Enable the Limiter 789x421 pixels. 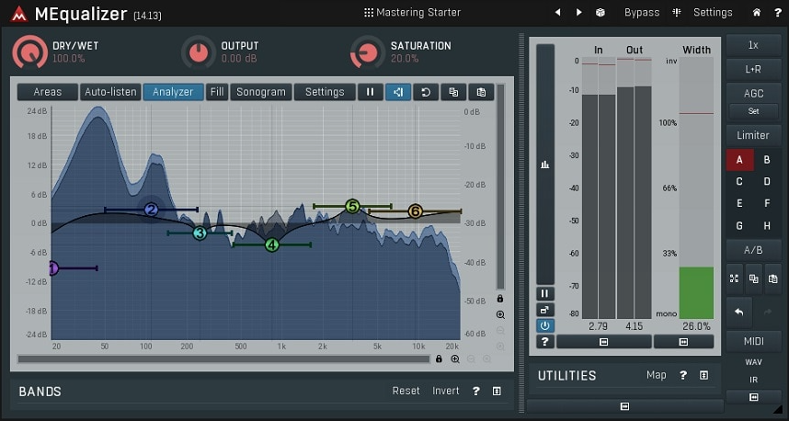[753, 135]
